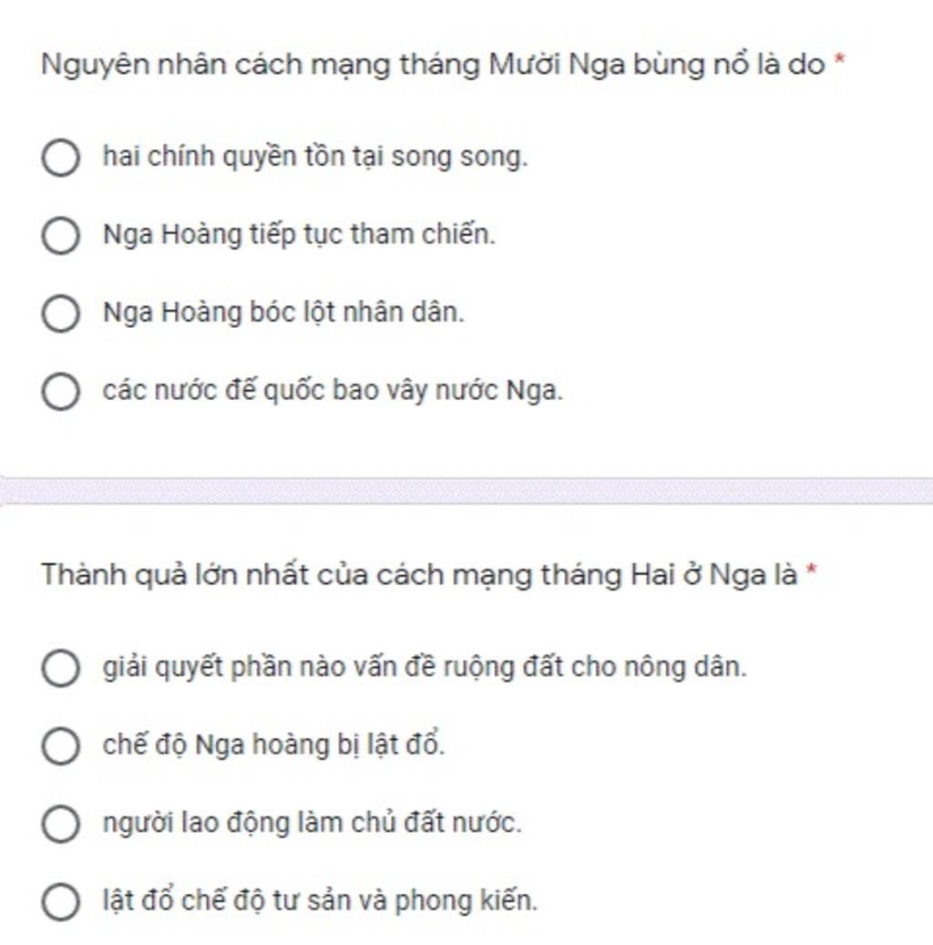The width and height of the screenshot is (933, 945).
Task: Click answer text "các nước đế quốc bao vây nước Nga."
Action: [333, 392]
